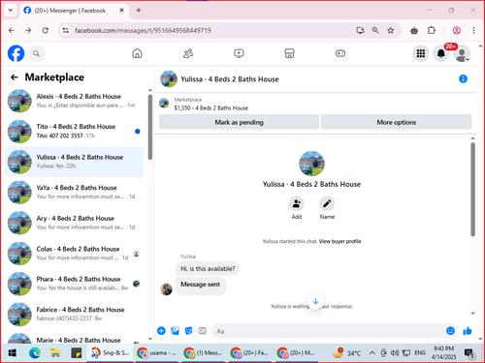Open the Facebook search magnifier
This screenshot has width=485, height=363.
click(36, 53)
